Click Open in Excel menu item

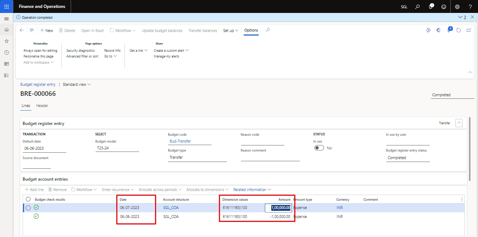92,31
